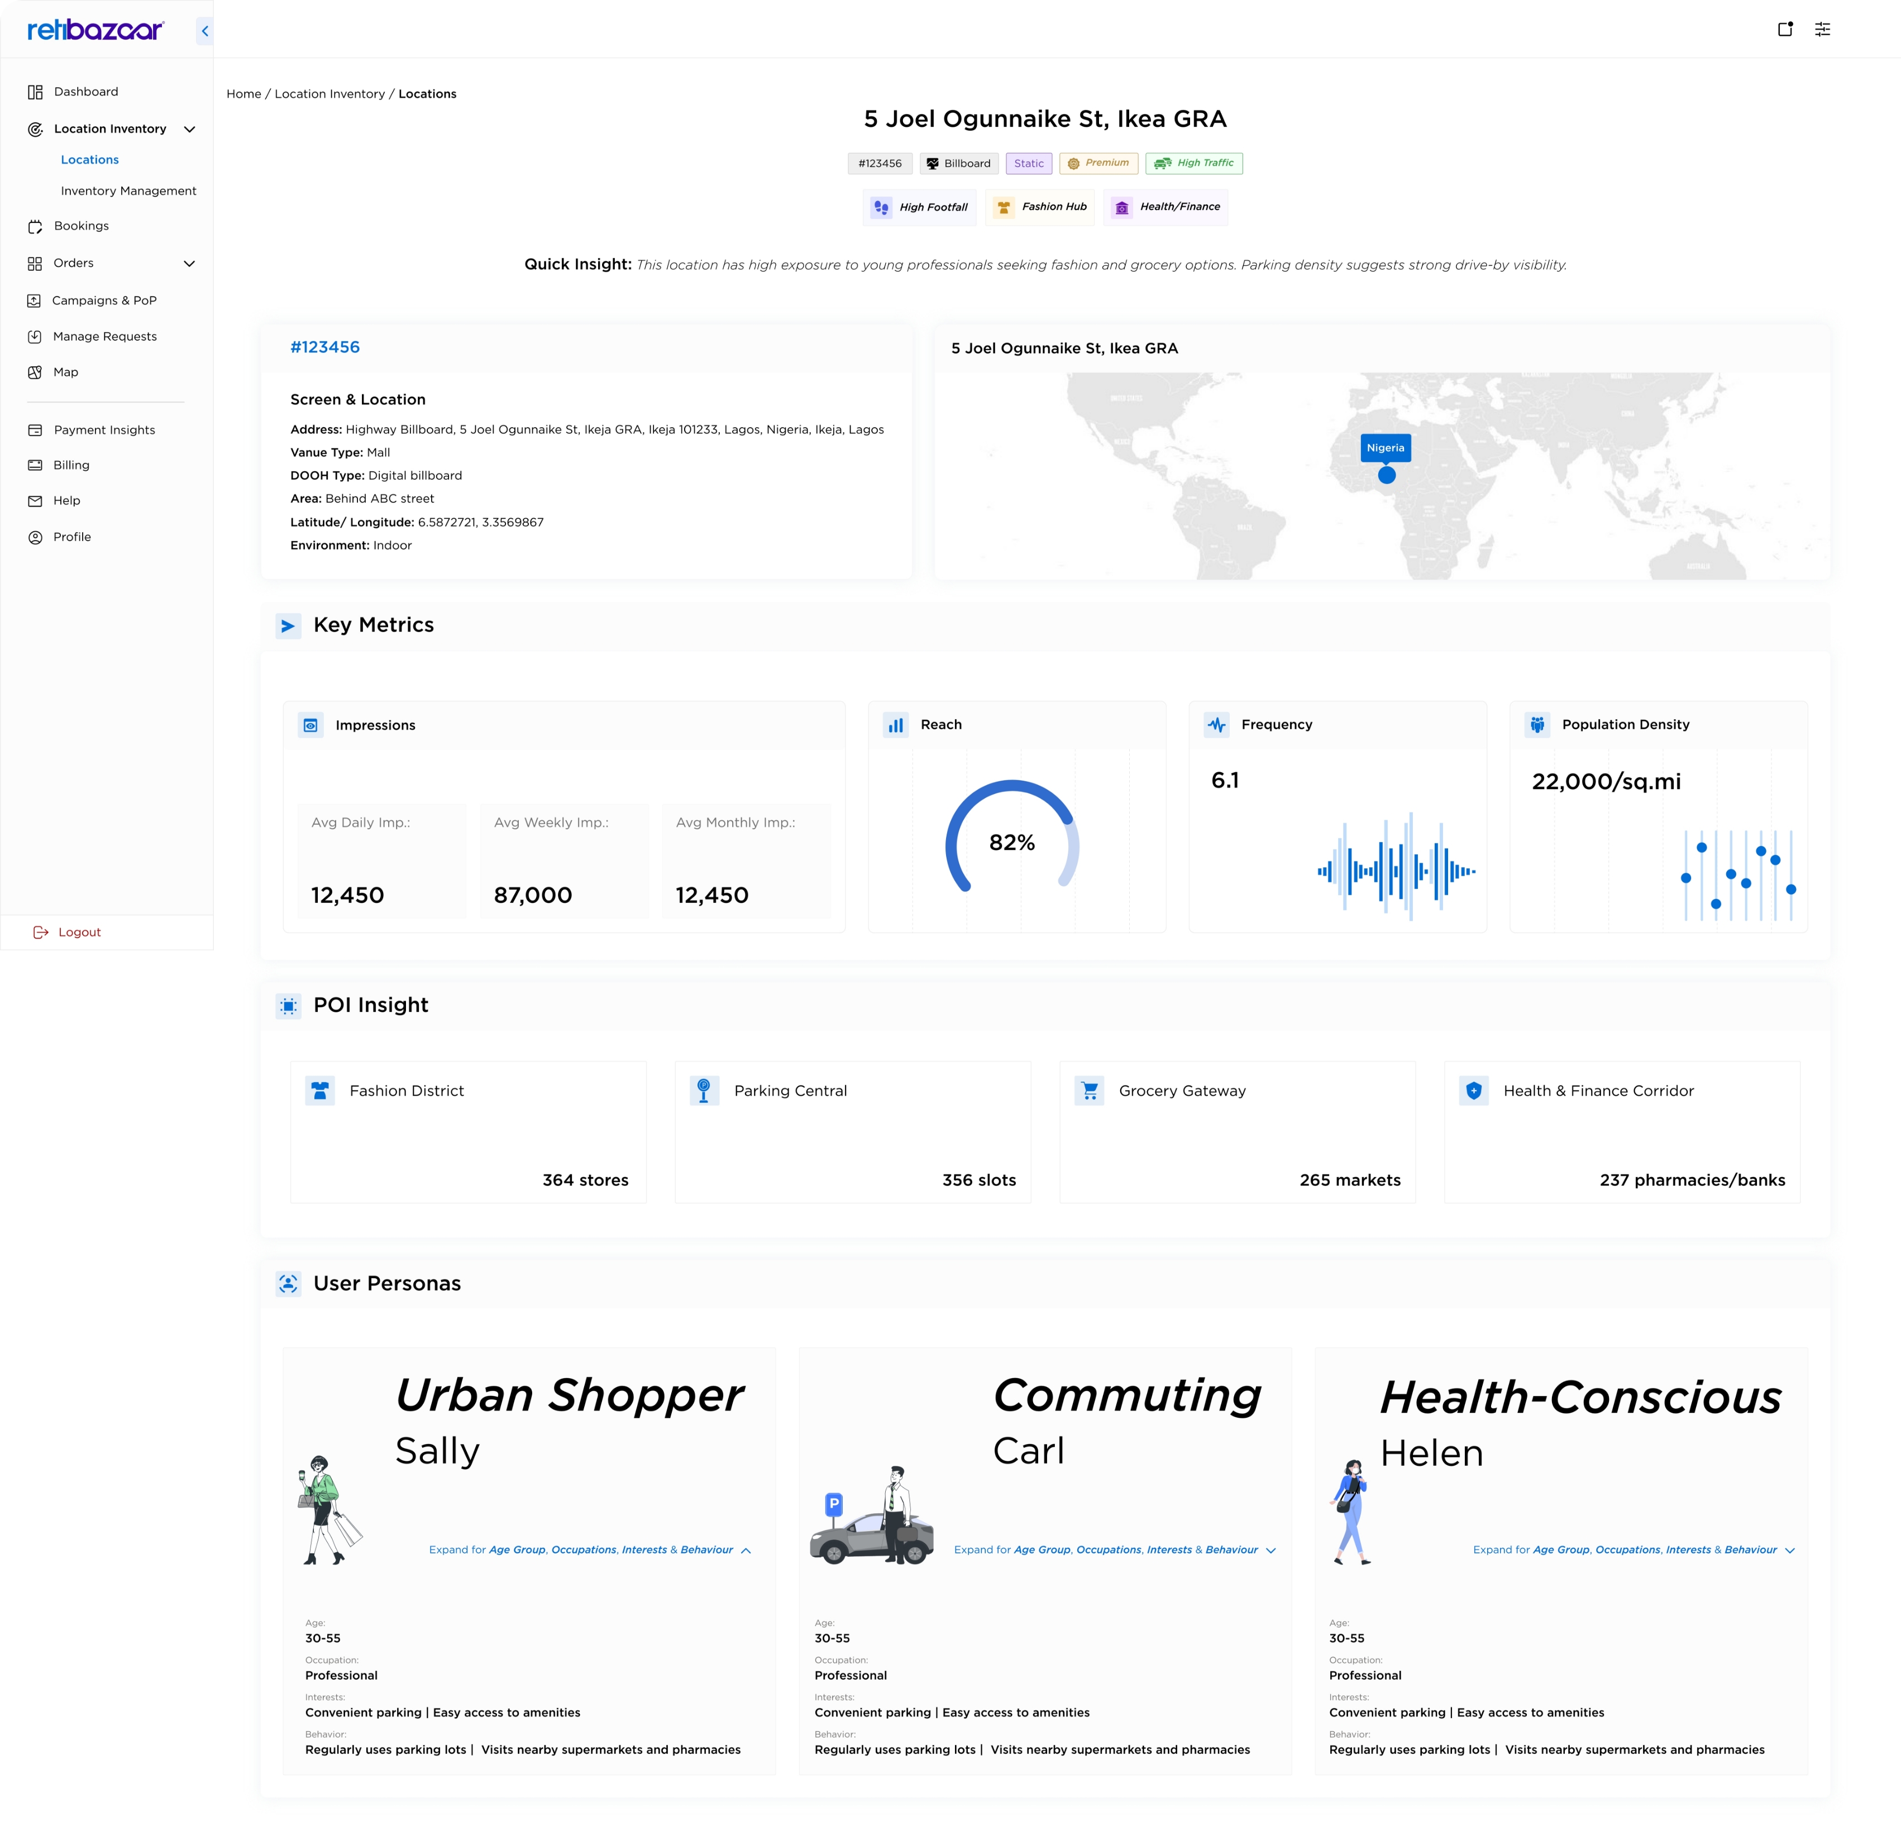
Task: Click the Location Inventory target icon
Action: coord(35,129)
